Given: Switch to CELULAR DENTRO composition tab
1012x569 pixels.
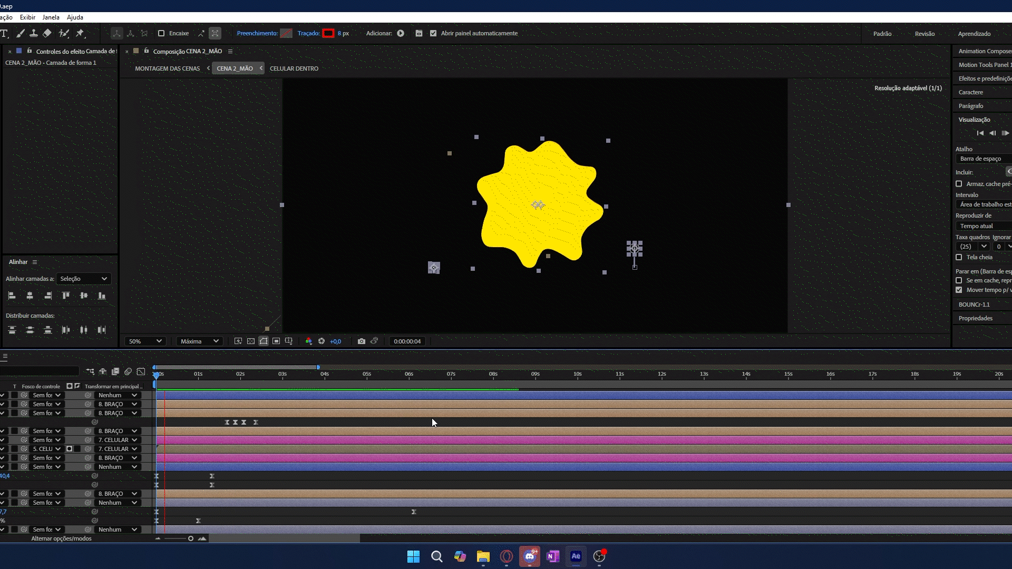Looking at the screenshot, I should 294,68.
